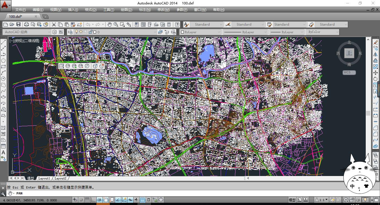Click the Open file folder icon

point(12,25)
